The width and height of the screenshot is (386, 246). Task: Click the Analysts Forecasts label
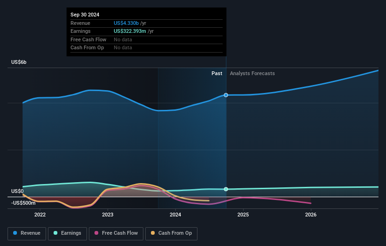pyautogui.click(x=252, y=73)
